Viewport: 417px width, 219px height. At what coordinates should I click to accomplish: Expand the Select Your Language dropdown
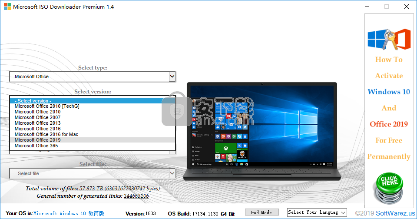317,212
